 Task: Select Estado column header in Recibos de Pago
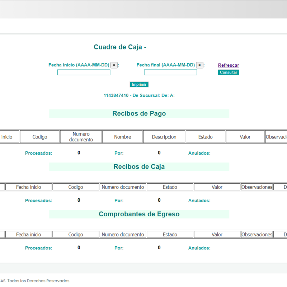click(205, 137)
